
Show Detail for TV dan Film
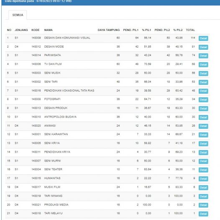[203, 64]
